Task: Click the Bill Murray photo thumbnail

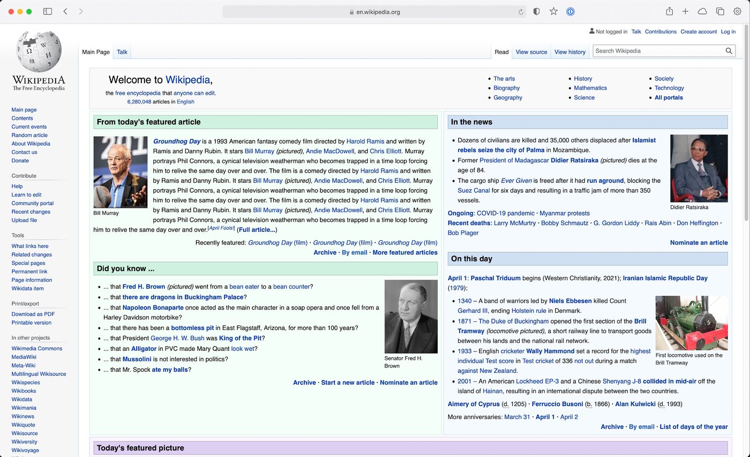Action: 121,172
